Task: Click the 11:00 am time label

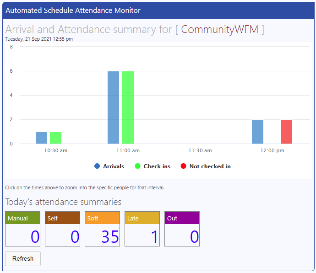Action: [128, 150]
